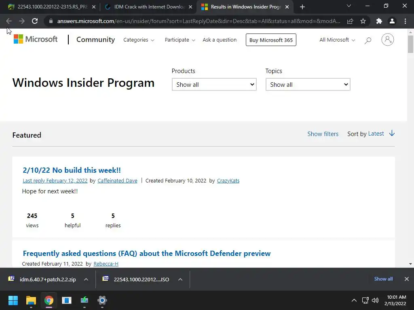
Task: Click the volume speaker tray icon
Action: [x=375, y=300]
